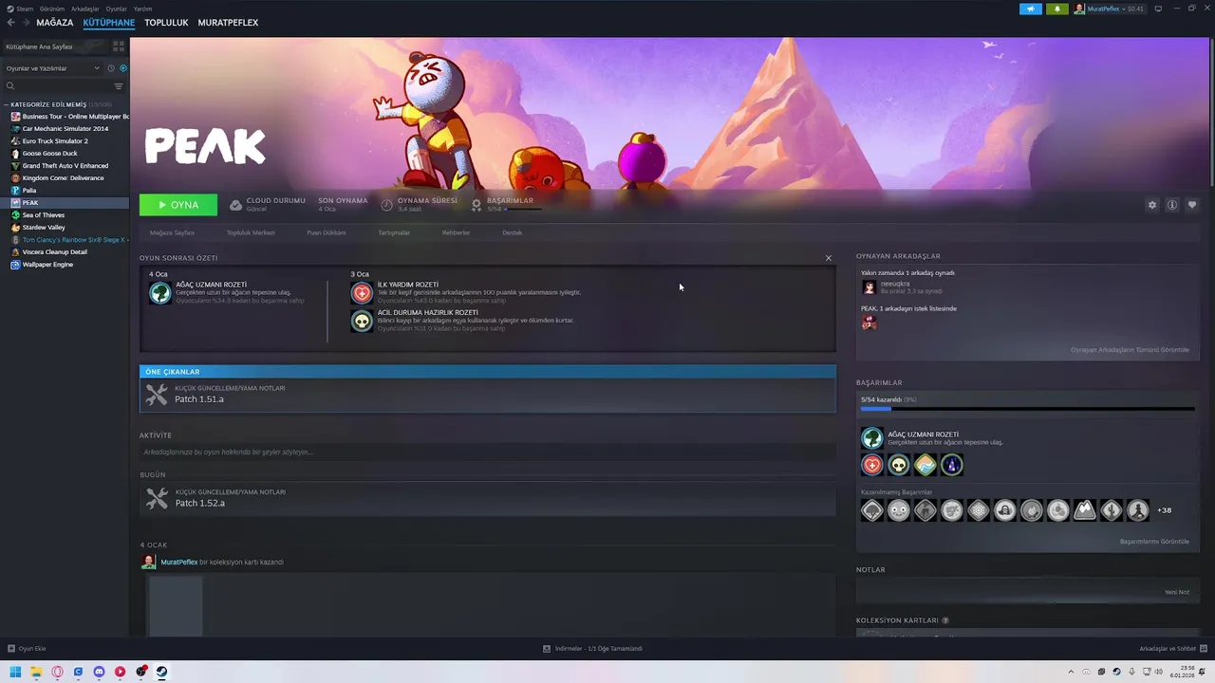Open the Yardım menu
The width and height of the screenshot is (1215, 683).
point(142,9)
